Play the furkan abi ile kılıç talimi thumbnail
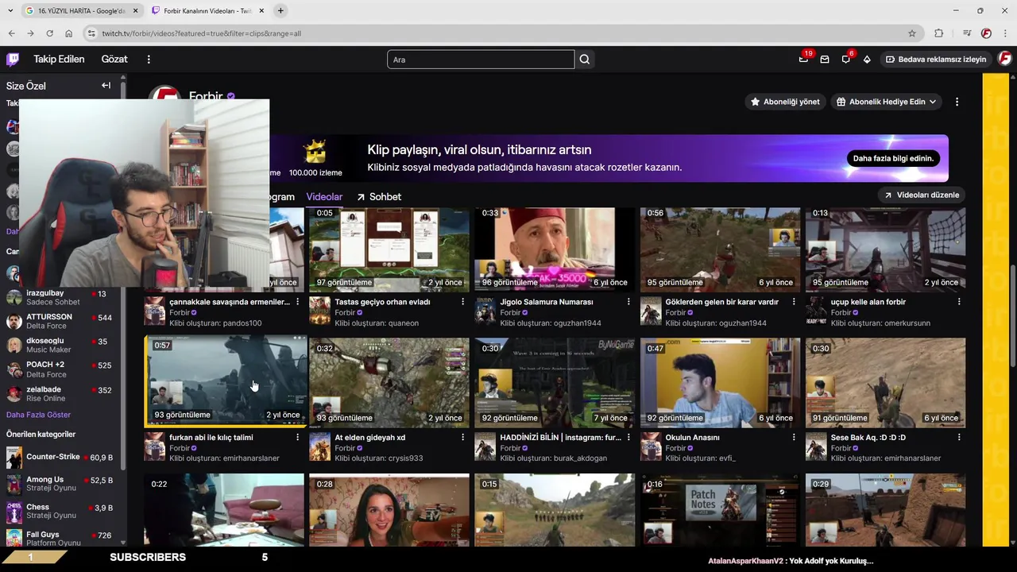Screen dimensions: 1017x572 click(226, 381)
